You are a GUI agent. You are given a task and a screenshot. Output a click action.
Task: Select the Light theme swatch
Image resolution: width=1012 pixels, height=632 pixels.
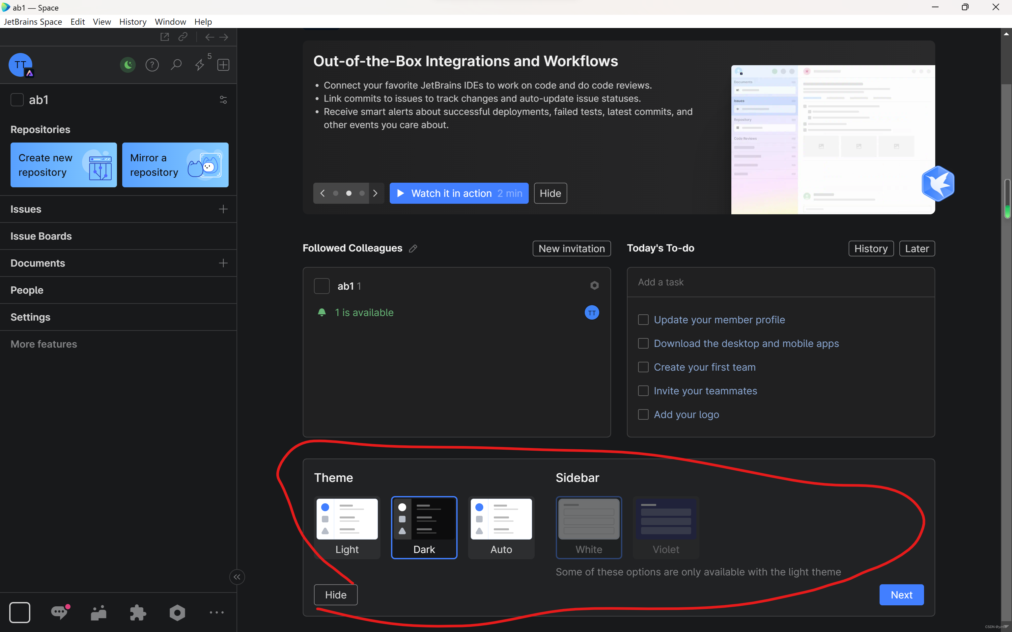pos(347,527)
